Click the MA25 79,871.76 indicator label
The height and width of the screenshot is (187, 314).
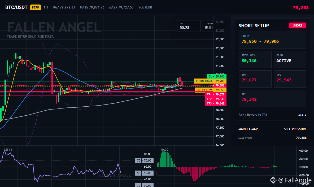(92, 7)
